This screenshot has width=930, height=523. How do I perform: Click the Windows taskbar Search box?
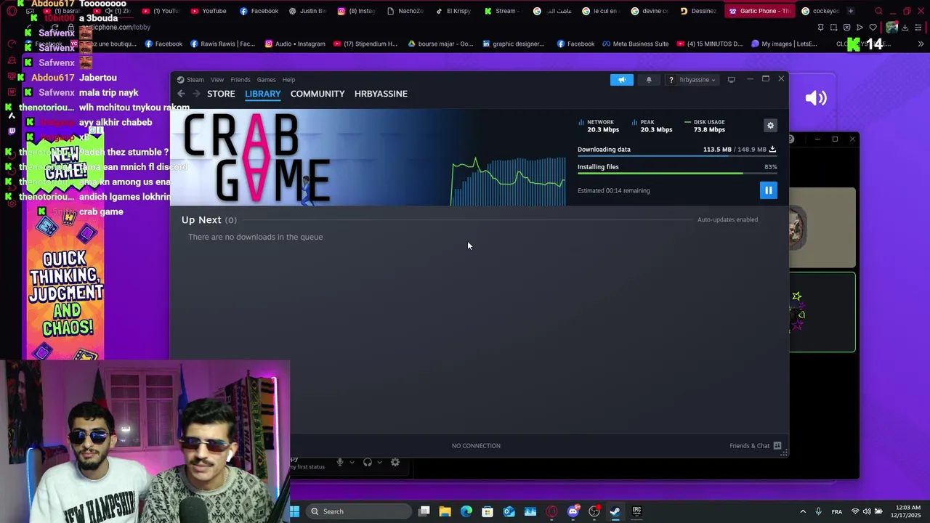[x=358, y=511]
